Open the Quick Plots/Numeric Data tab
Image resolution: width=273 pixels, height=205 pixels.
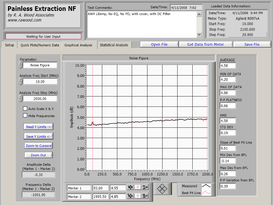click(x=40, y=45)
